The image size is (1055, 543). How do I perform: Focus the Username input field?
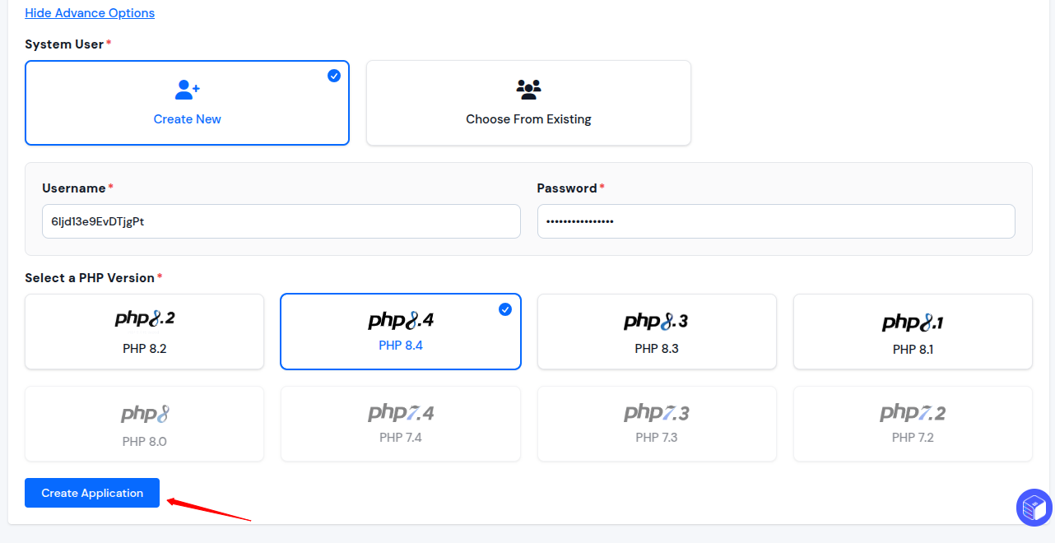click(x=281, y=221)
